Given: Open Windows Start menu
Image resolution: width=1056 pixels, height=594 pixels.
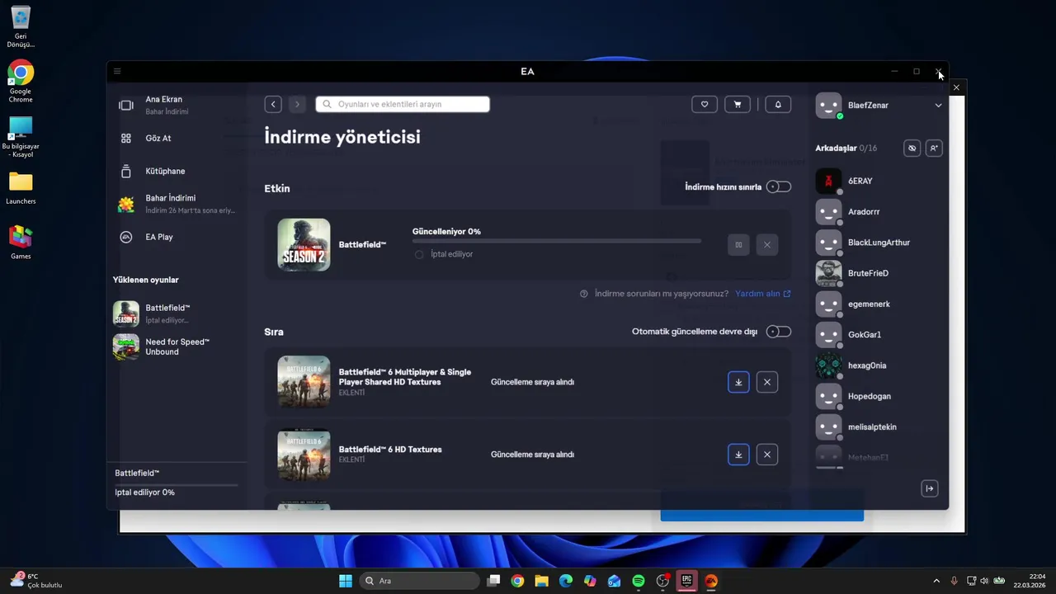Looking at the screenshot, I should pyautogui.click(x=346, y=581).
